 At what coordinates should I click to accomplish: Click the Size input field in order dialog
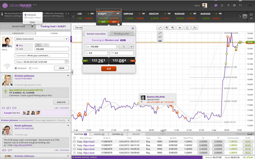(x=100, y=46)
